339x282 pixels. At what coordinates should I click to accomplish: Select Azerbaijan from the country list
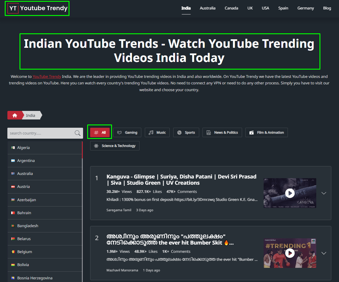point(45,200)
